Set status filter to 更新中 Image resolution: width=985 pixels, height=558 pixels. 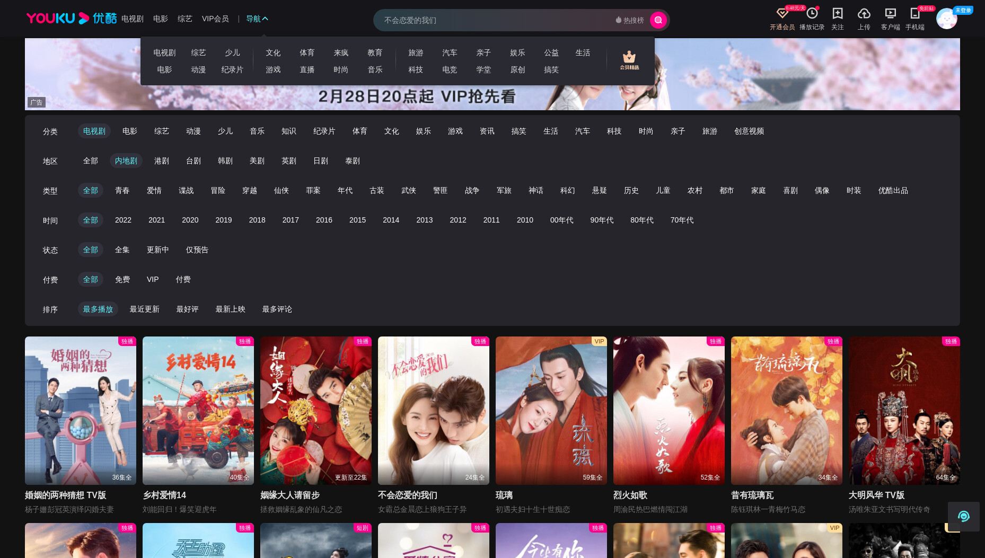[158, 250]
